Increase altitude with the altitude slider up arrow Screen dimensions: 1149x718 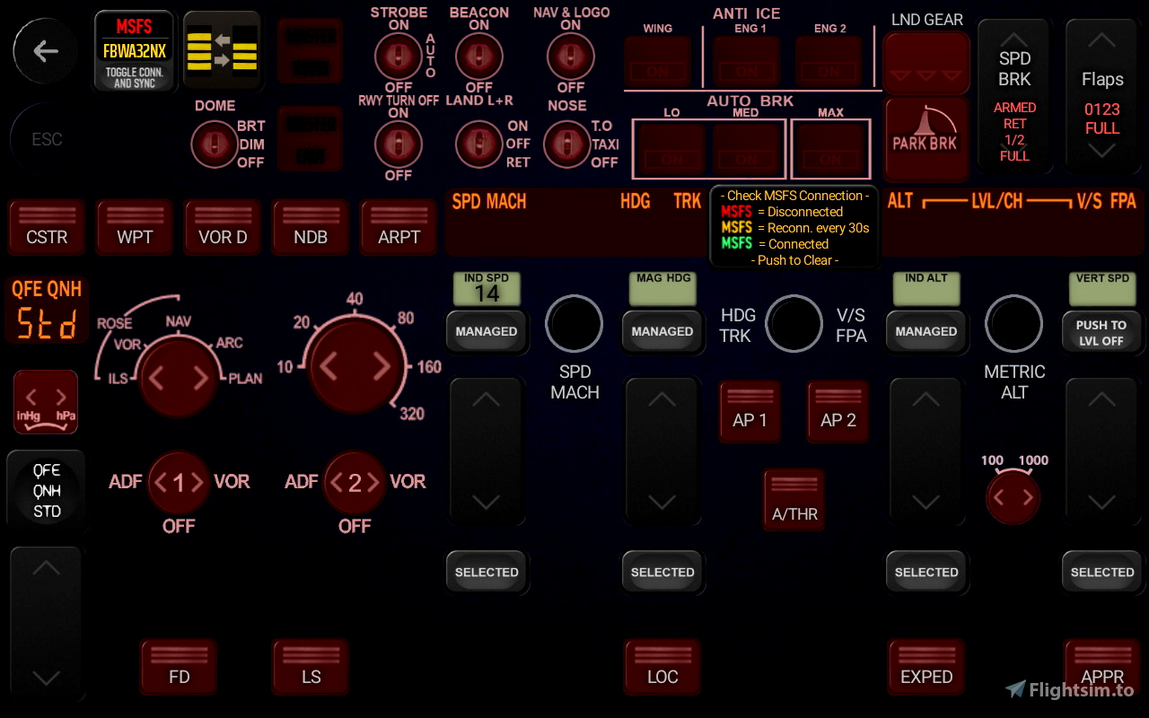coord(926,399)
